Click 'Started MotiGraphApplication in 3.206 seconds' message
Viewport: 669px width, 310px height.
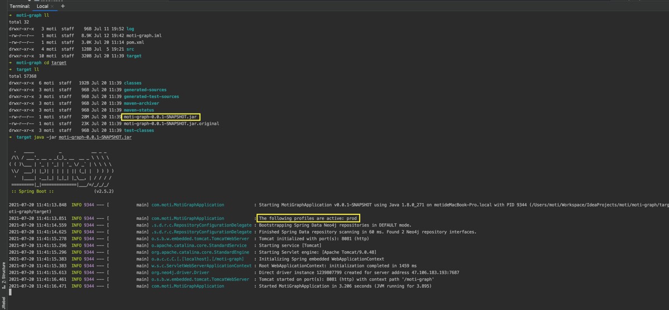click(345, 286)
